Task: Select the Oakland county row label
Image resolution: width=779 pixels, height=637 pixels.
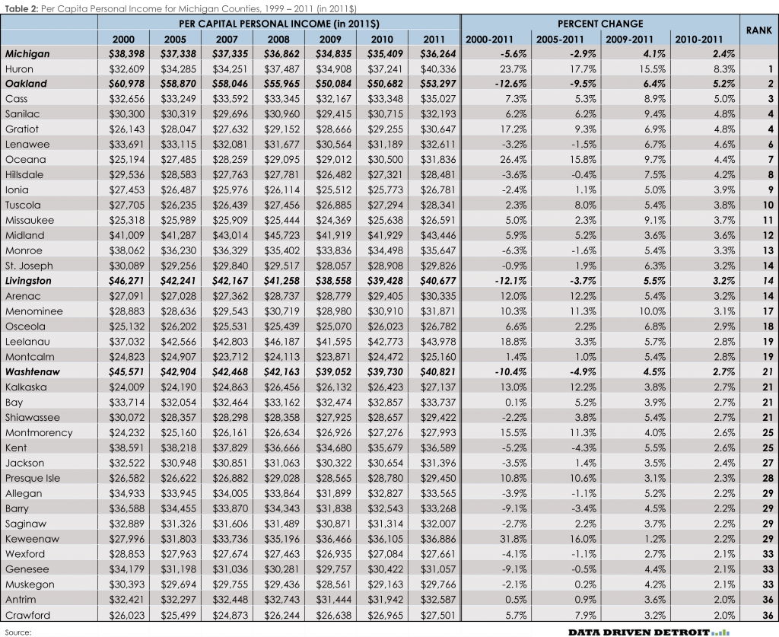Action: click(26, 84)
